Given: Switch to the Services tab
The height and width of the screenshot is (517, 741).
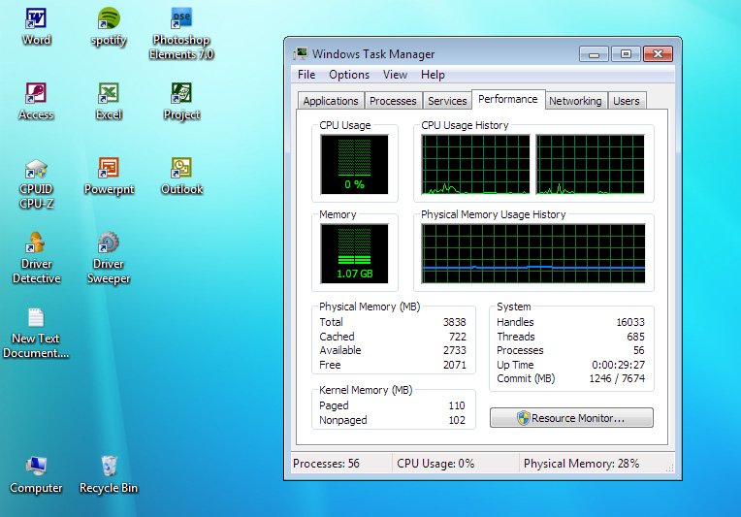Looking at the screenshot, I should (x=447, y=101).
